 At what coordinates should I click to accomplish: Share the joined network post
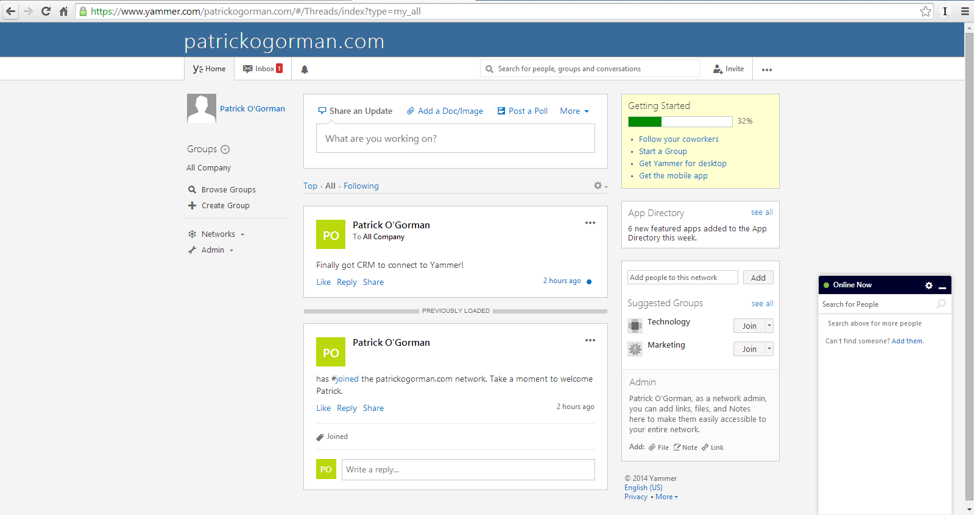(x=373, y=408)
